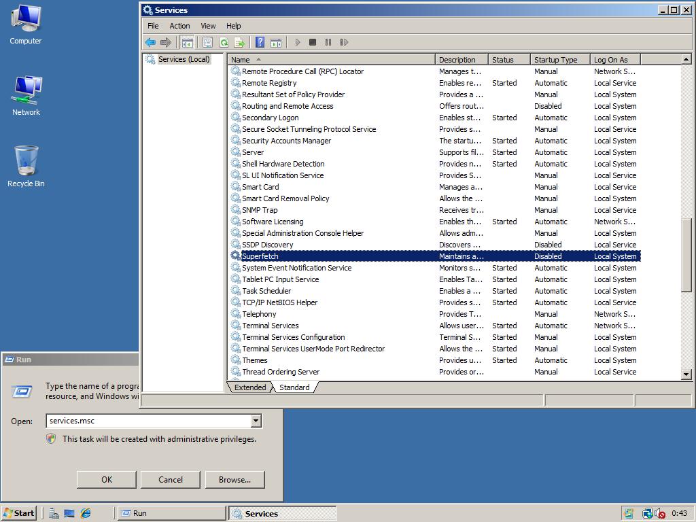Image resolution: width=696 pixels, height=522 pixels.
Task: Switch to the Extended tab
Action: click(x=250, y=387)
